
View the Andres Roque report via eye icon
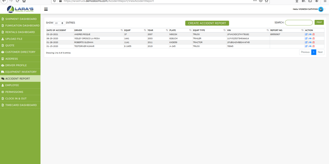tap(310, 34)
